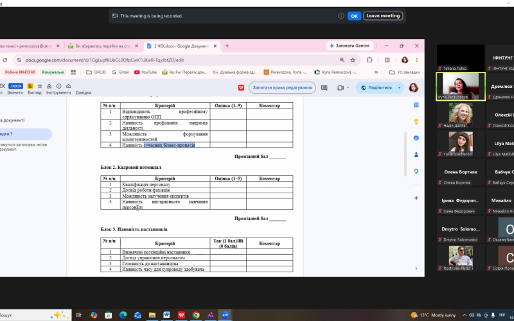Open the Google account avatar in Docs
Screen dimensions: 514x321
pyautogui.click(x=414, y=87)
